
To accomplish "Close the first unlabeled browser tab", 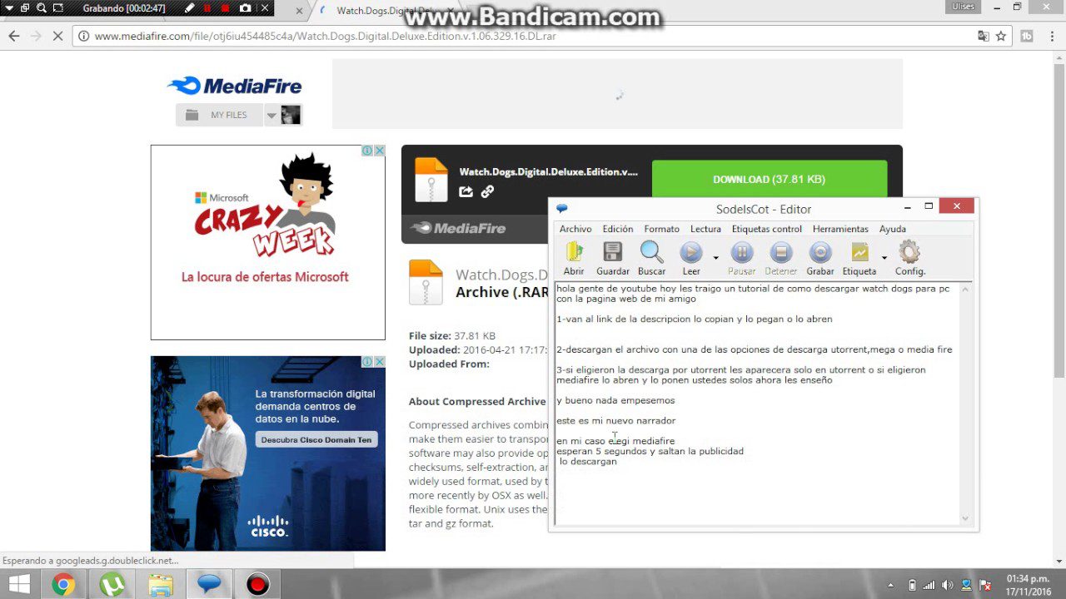I will pyautogui.click(x=300, y=11).
